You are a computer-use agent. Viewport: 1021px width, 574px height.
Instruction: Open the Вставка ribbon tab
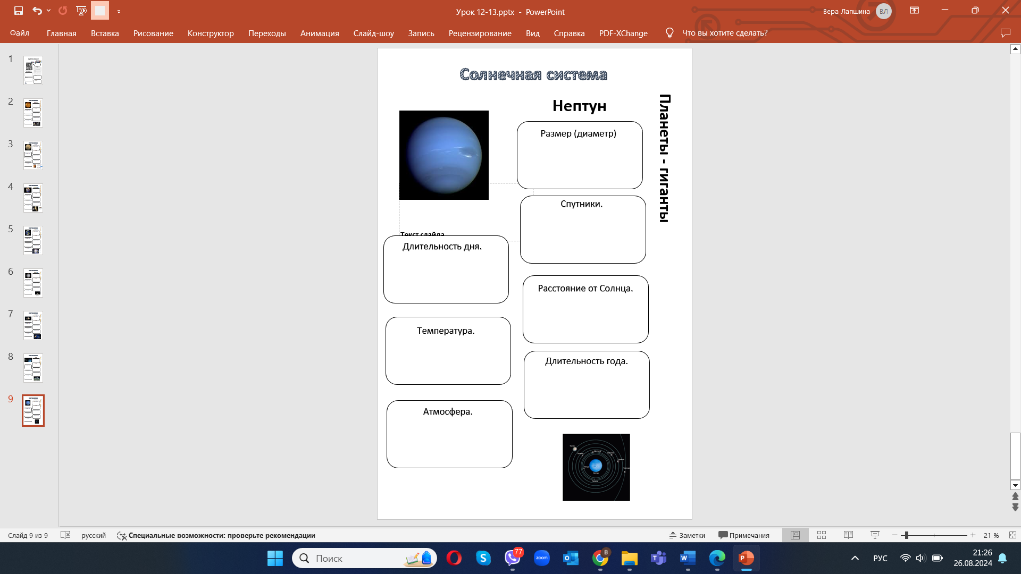(105, 33)
